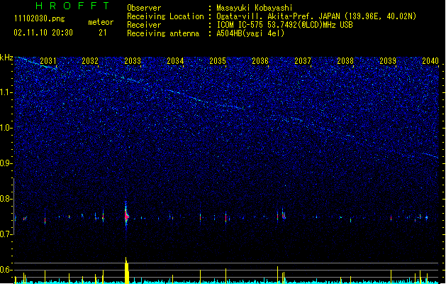446x284 pixels.
Task: Click the 0.6 kHz frequency label
Action: [6, 270]
